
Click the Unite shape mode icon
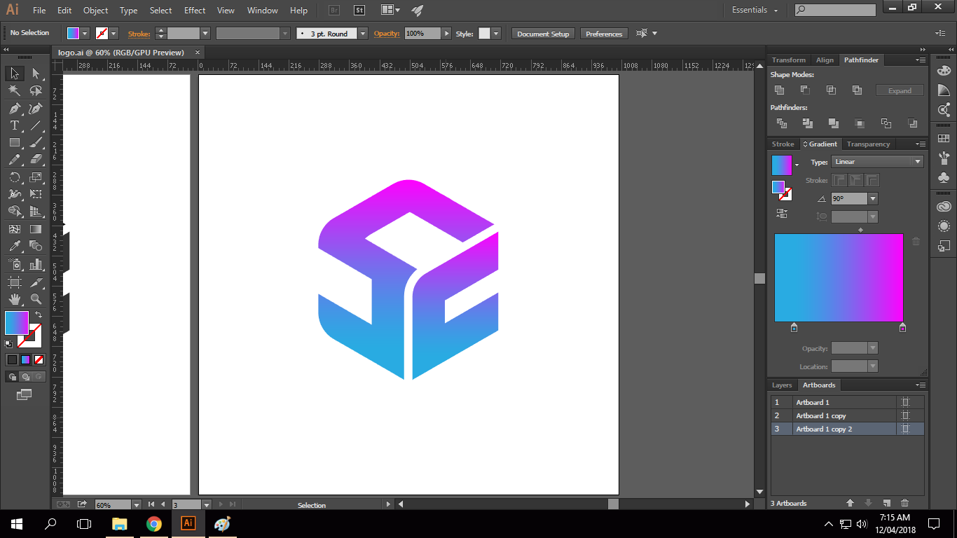(x=779, y=90)
